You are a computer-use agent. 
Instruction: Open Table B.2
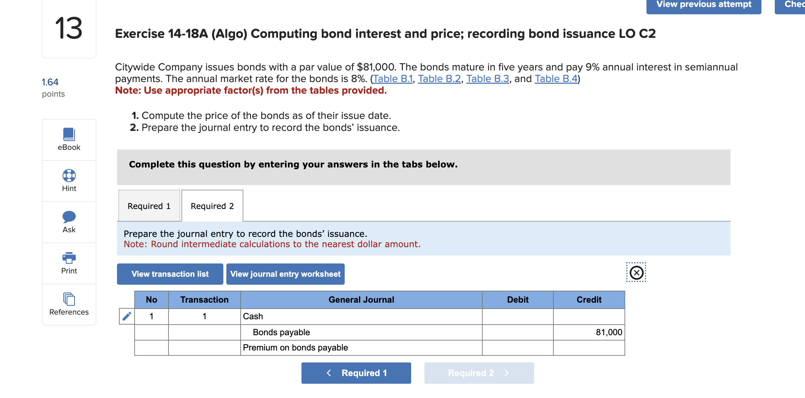(439, 78)
